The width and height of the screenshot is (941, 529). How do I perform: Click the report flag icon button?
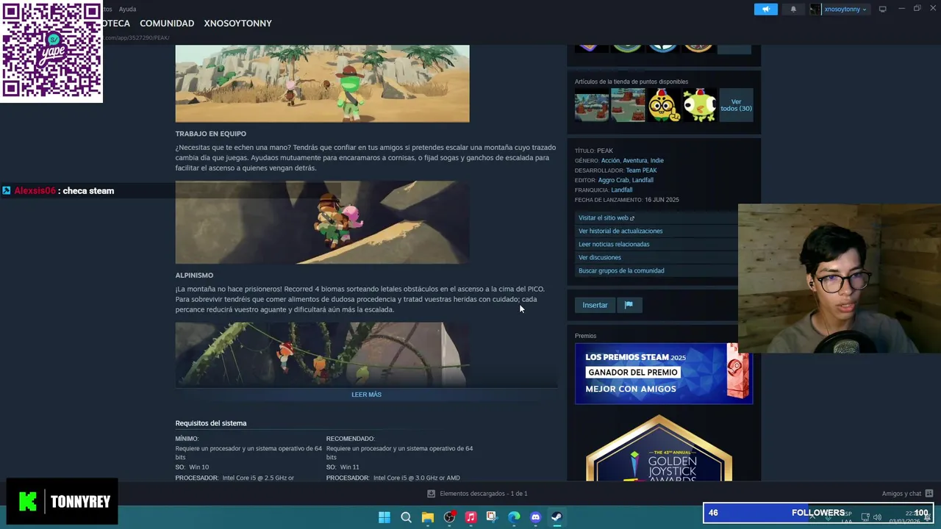629,305
